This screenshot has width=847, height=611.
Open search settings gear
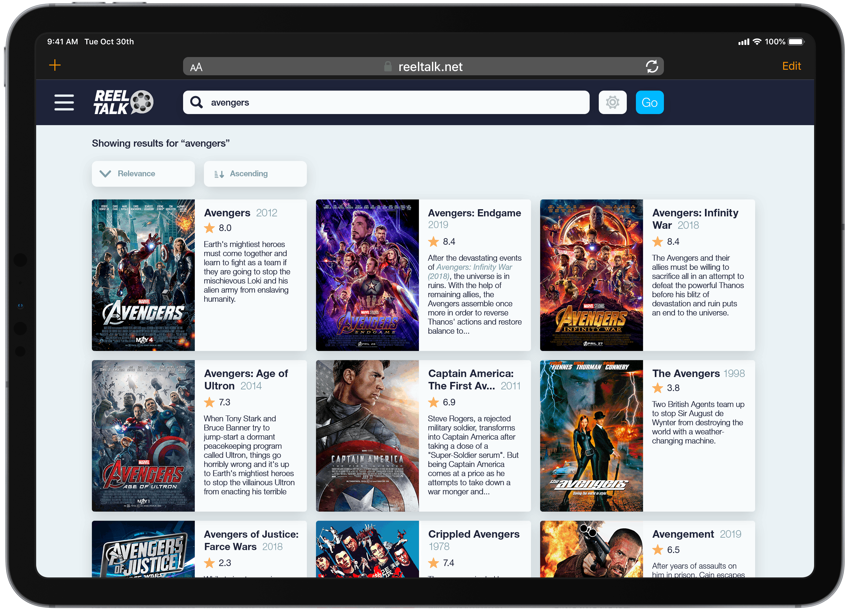click(x=612, y=102)
